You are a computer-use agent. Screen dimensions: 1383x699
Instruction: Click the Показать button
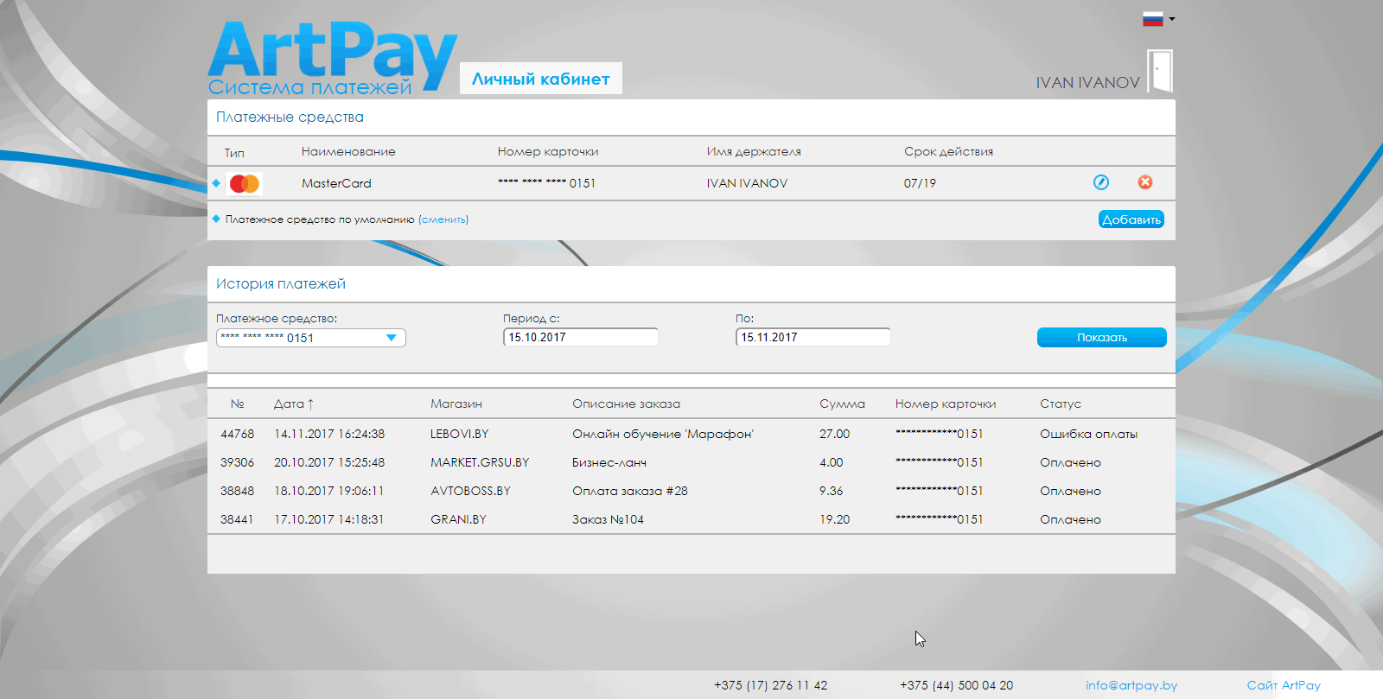[1102, 337]
